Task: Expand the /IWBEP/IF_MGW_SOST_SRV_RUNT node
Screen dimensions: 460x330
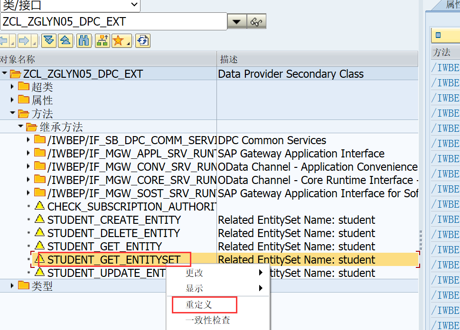Action: click(x=28, y=193)
